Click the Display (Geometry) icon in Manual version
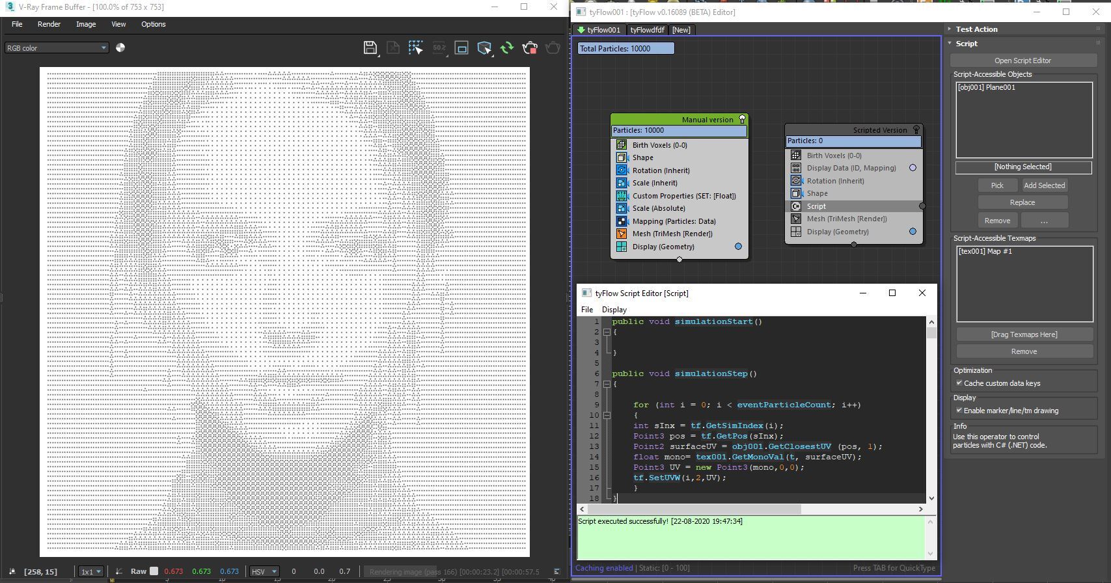 coord(622,247)
